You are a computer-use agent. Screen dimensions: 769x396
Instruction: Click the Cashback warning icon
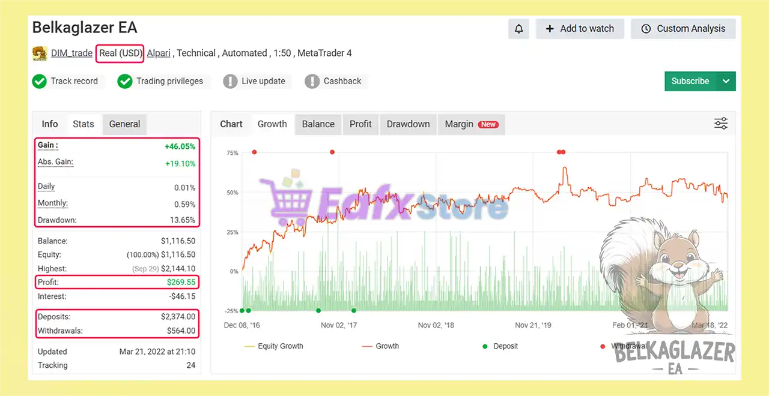[312, 81]
